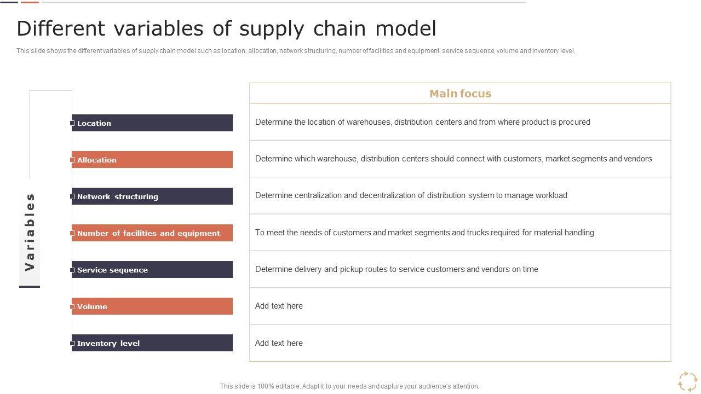
Task: Select the Inventory level bar
Action: click(x=152, y=343)
